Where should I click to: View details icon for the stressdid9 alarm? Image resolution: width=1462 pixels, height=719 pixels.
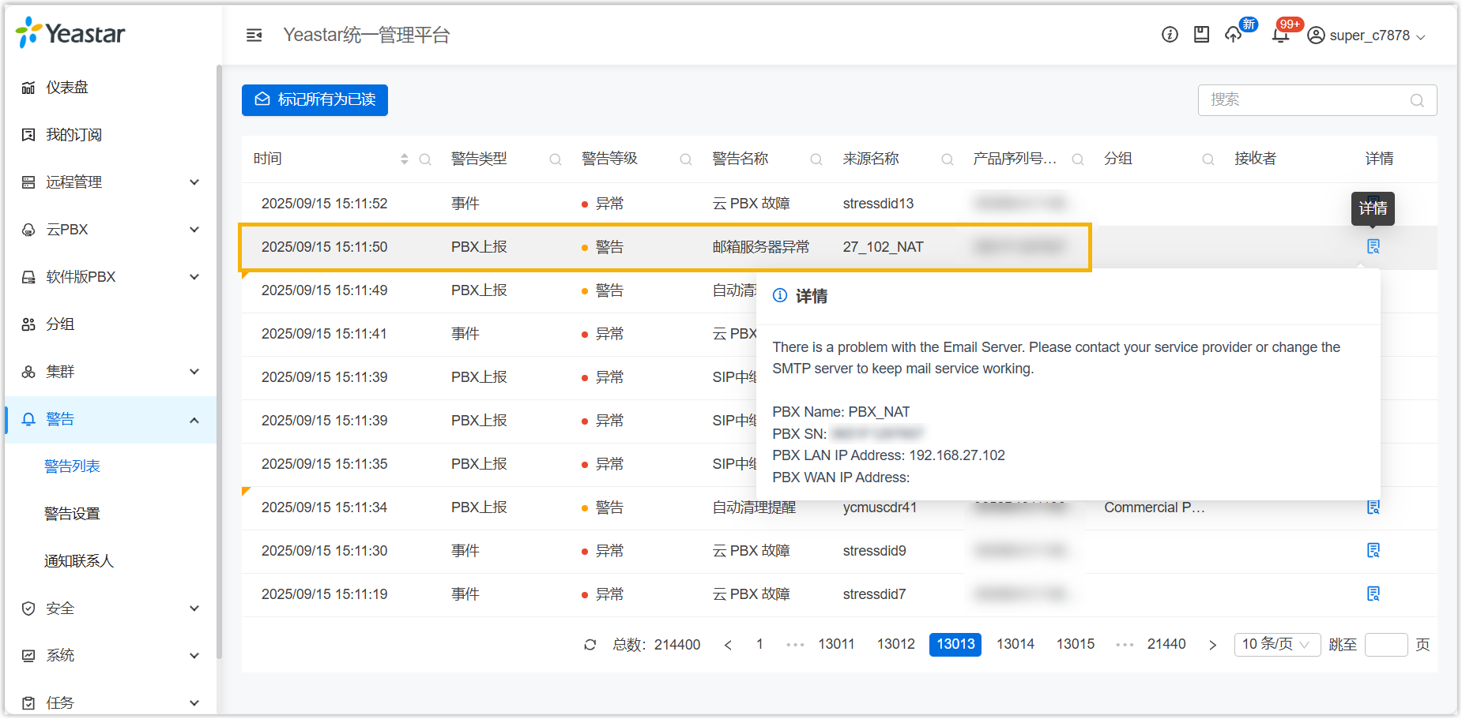(x=1373, y=550)
